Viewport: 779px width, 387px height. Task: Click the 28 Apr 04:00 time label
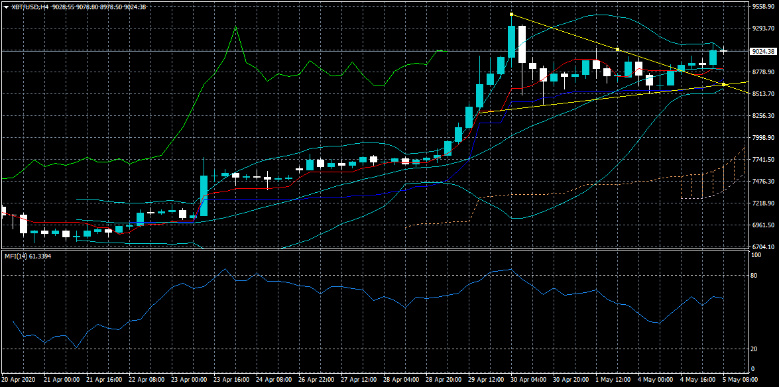click(401, 379)
